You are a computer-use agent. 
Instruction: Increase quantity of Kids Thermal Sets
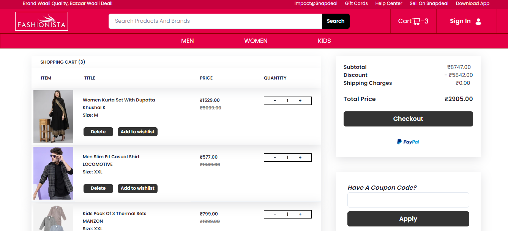[x=300, y=214]
